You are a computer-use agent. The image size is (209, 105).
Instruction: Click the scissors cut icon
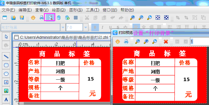[x=87, y=18]
